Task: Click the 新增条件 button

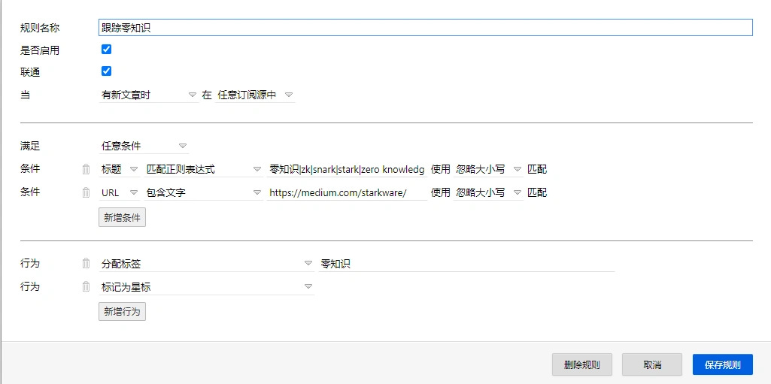Action: pos(122,217)
